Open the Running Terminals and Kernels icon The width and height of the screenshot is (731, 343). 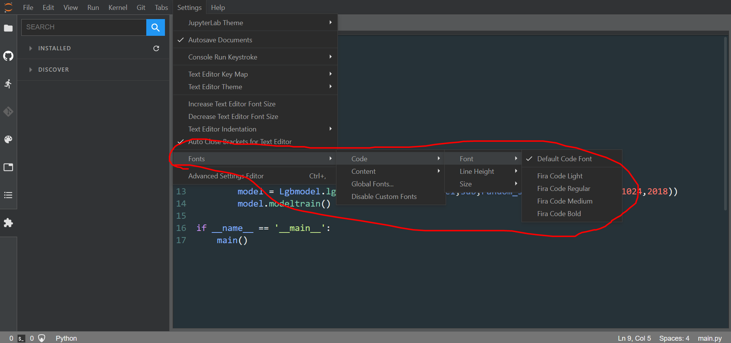coord(8,84)
